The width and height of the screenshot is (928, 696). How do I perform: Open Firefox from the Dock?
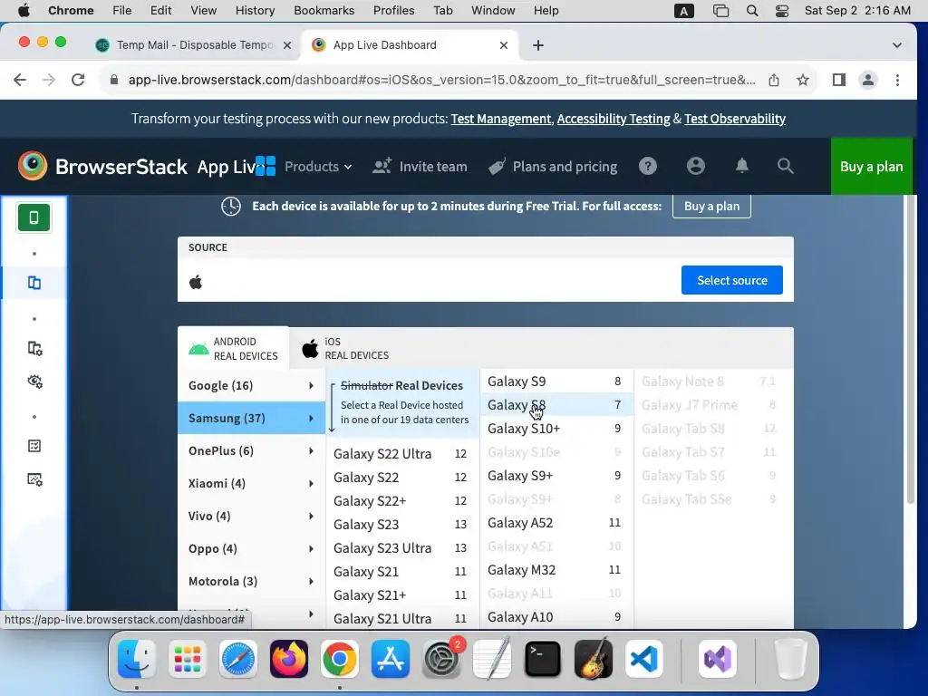[x=289, y=659]
